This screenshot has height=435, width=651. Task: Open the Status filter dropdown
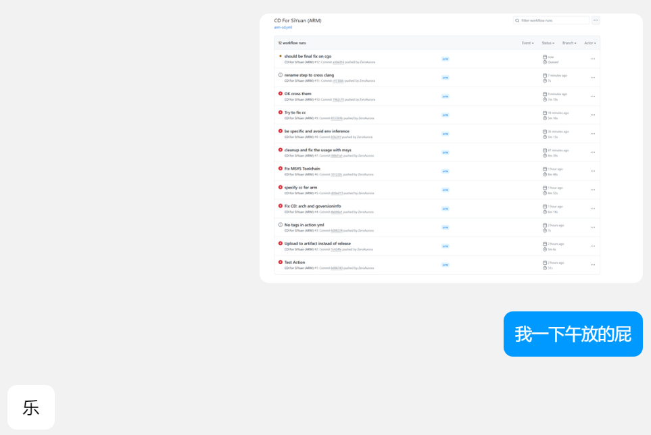[x=548, y=43]
